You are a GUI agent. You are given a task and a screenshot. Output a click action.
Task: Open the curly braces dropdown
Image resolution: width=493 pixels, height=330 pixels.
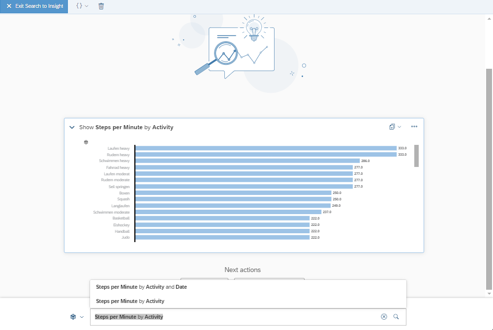pyautogui.click(x=82, y=6)
